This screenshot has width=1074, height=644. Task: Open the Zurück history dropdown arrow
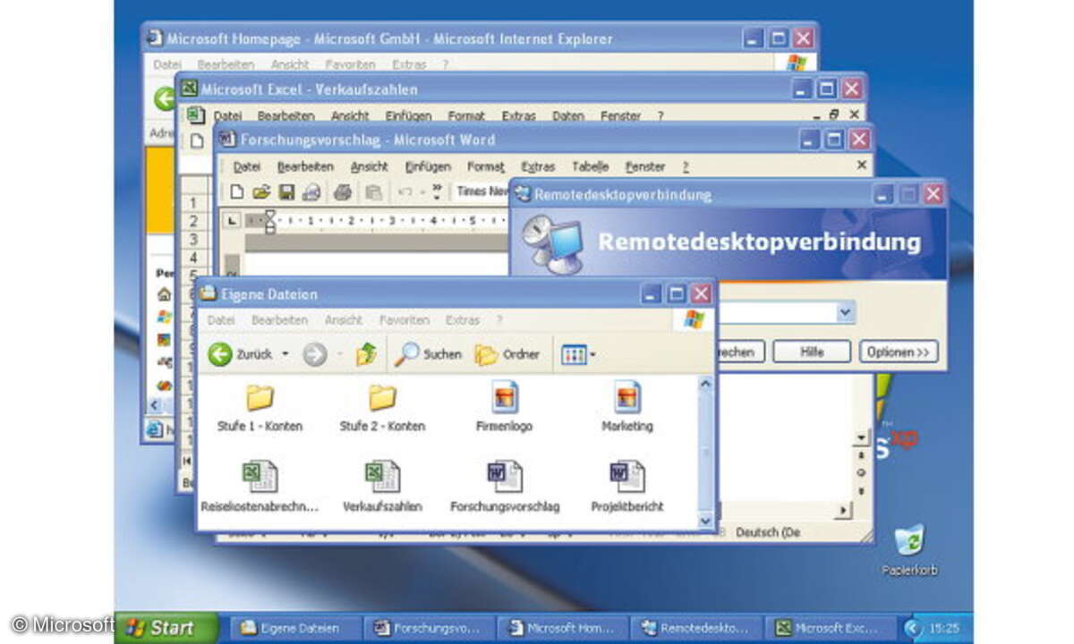click(286, 354)
